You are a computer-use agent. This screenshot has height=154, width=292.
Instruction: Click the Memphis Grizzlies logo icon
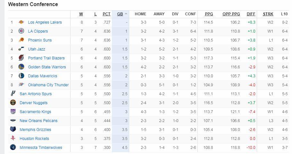[x=13, y=130]
